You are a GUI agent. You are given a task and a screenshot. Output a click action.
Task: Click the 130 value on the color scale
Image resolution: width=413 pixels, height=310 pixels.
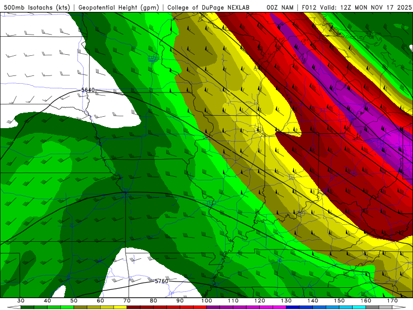[286, 301]
